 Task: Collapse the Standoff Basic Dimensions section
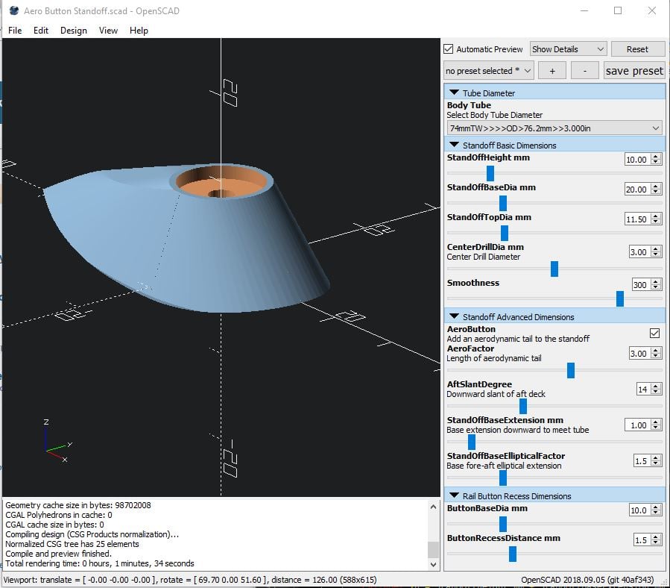tap(454, 145)
